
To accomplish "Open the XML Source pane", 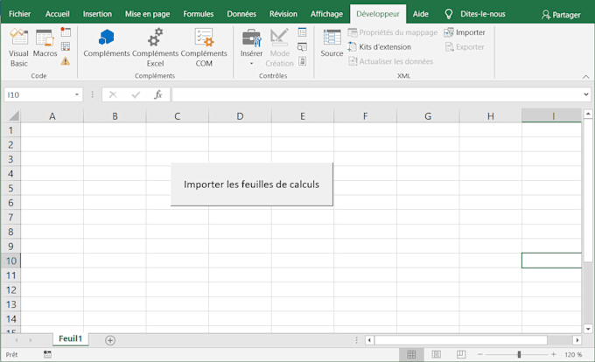I will coord(332,43).
